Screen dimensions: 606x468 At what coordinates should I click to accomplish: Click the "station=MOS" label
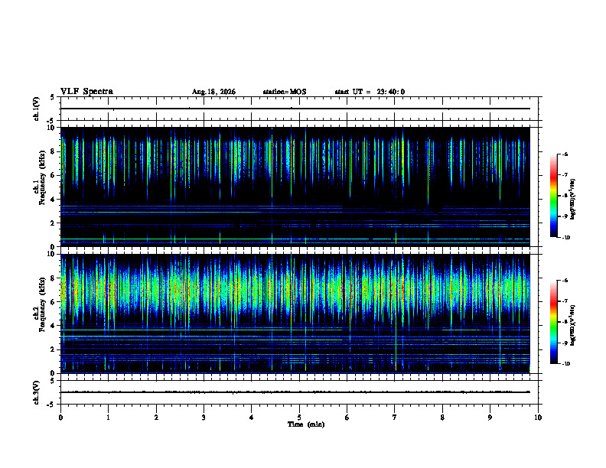[285, 92]
